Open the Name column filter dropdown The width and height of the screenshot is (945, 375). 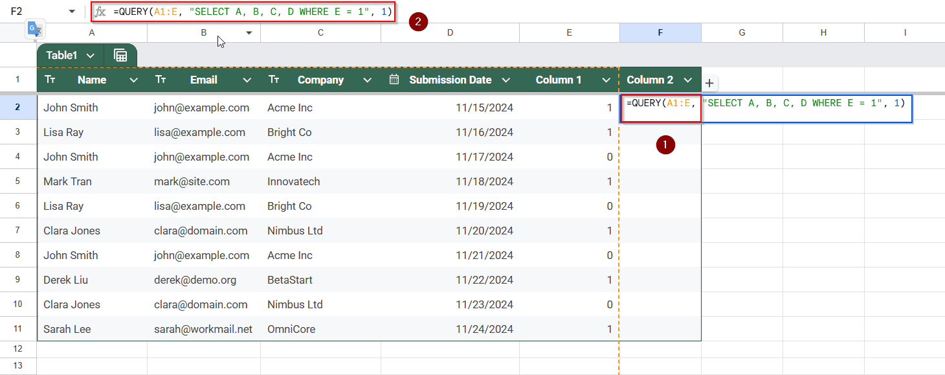click(x=134, y=80)
